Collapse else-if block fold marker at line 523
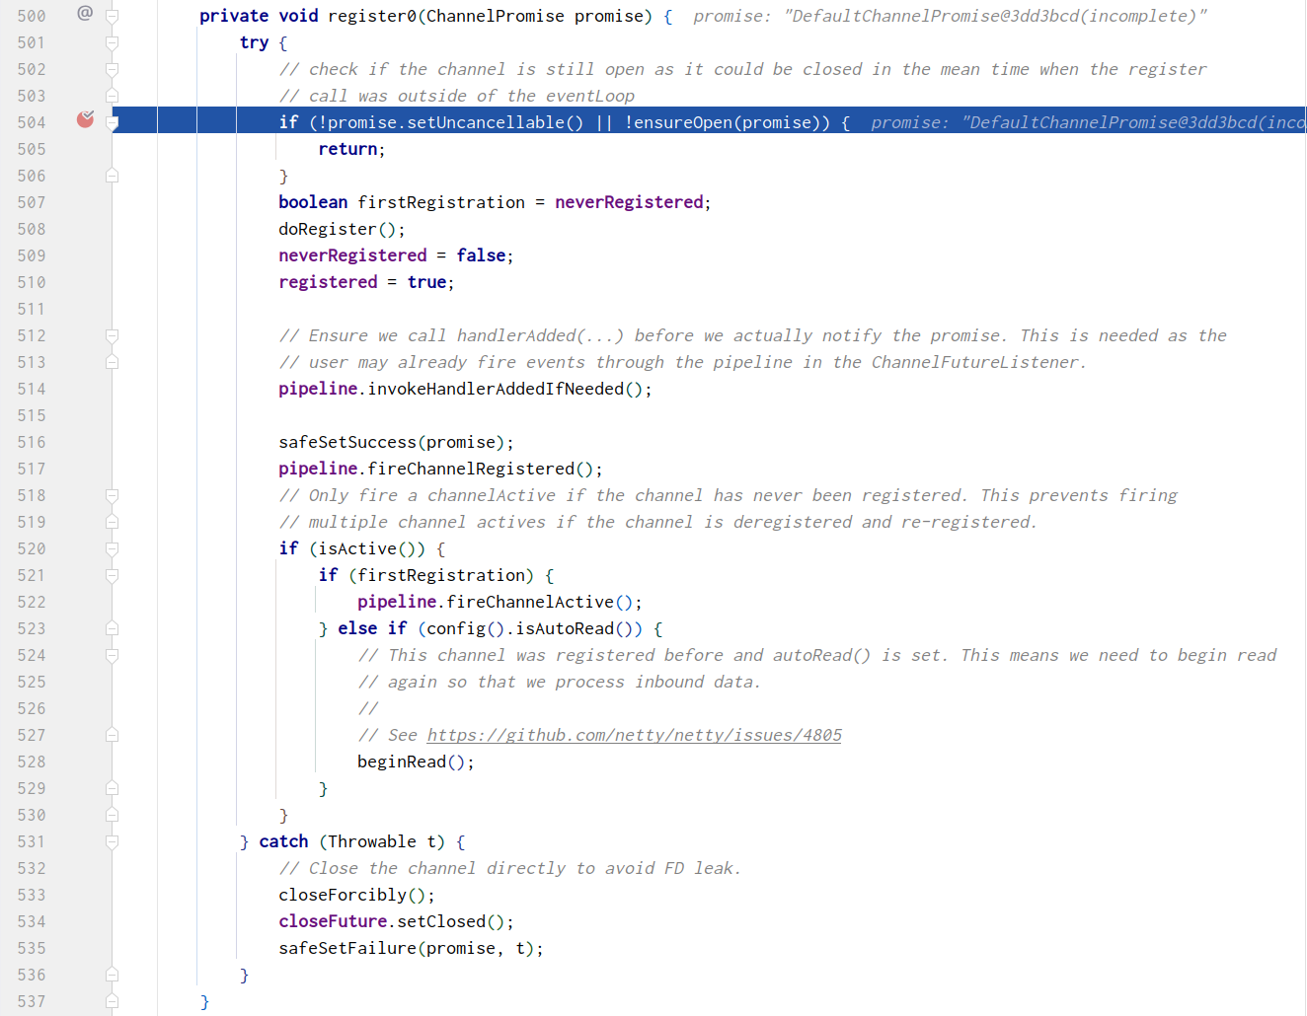1307x1016 pixels. click(x=112, y=628)
